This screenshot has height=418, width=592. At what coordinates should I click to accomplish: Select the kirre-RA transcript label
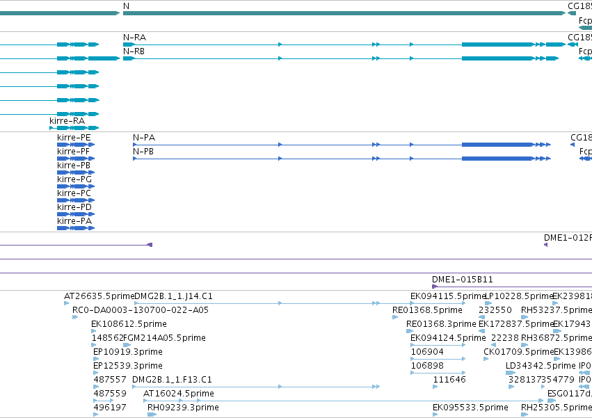[67, 121]
